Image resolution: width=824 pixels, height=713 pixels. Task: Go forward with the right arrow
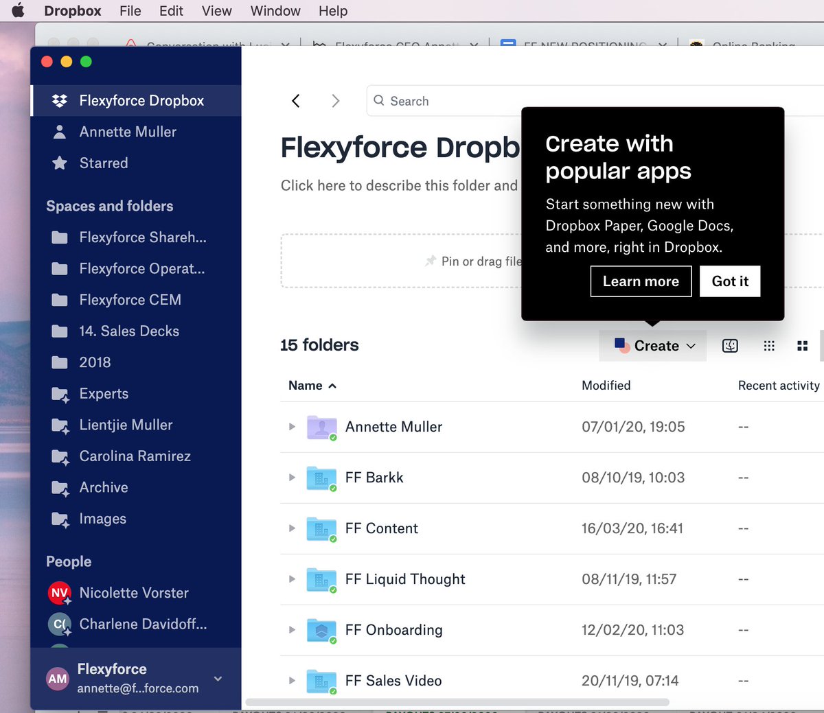pos(335,101)
